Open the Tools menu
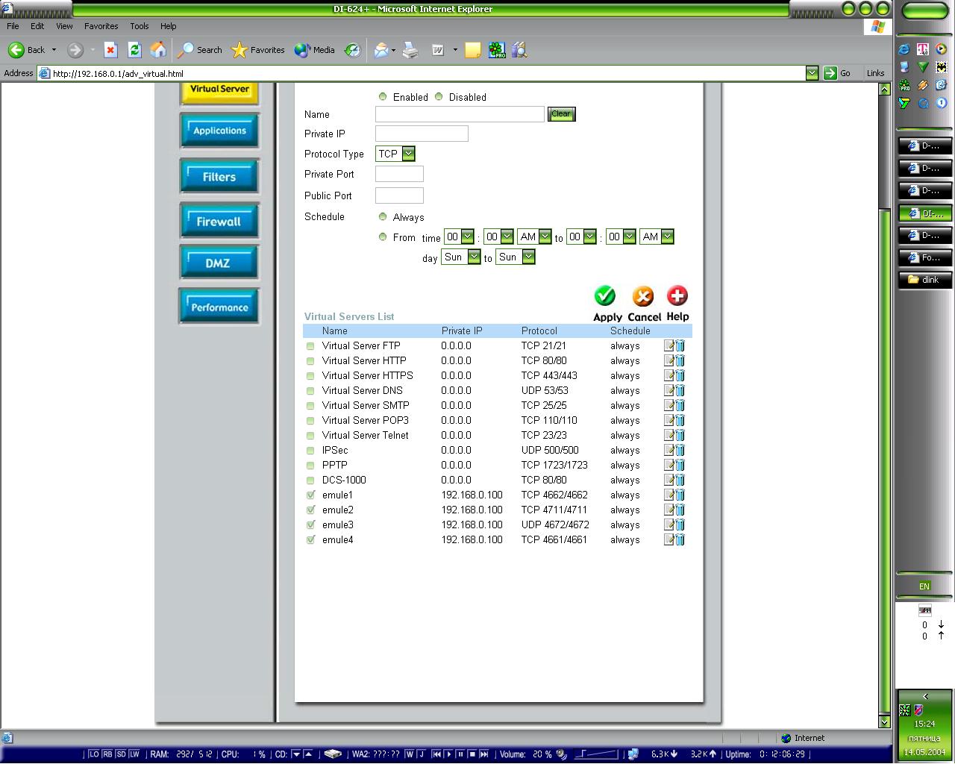Image resolution: width=955 pixels, height=764 pixels. point(139,26)
